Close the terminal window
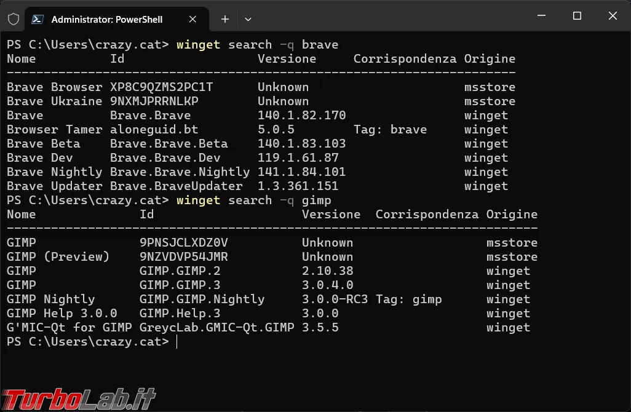Screen dimensions: 631x412 click(x=613, y=16)
